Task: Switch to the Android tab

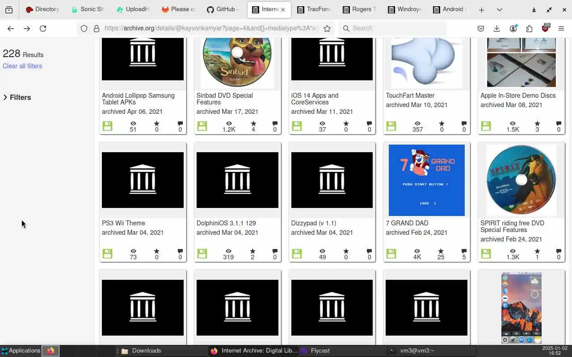Action: tap(450, 9)
